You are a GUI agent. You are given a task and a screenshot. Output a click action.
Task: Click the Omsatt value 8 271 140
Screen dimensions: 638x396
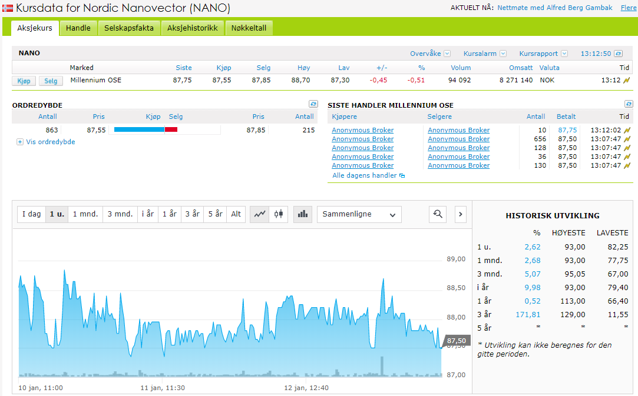click(516, 81)
